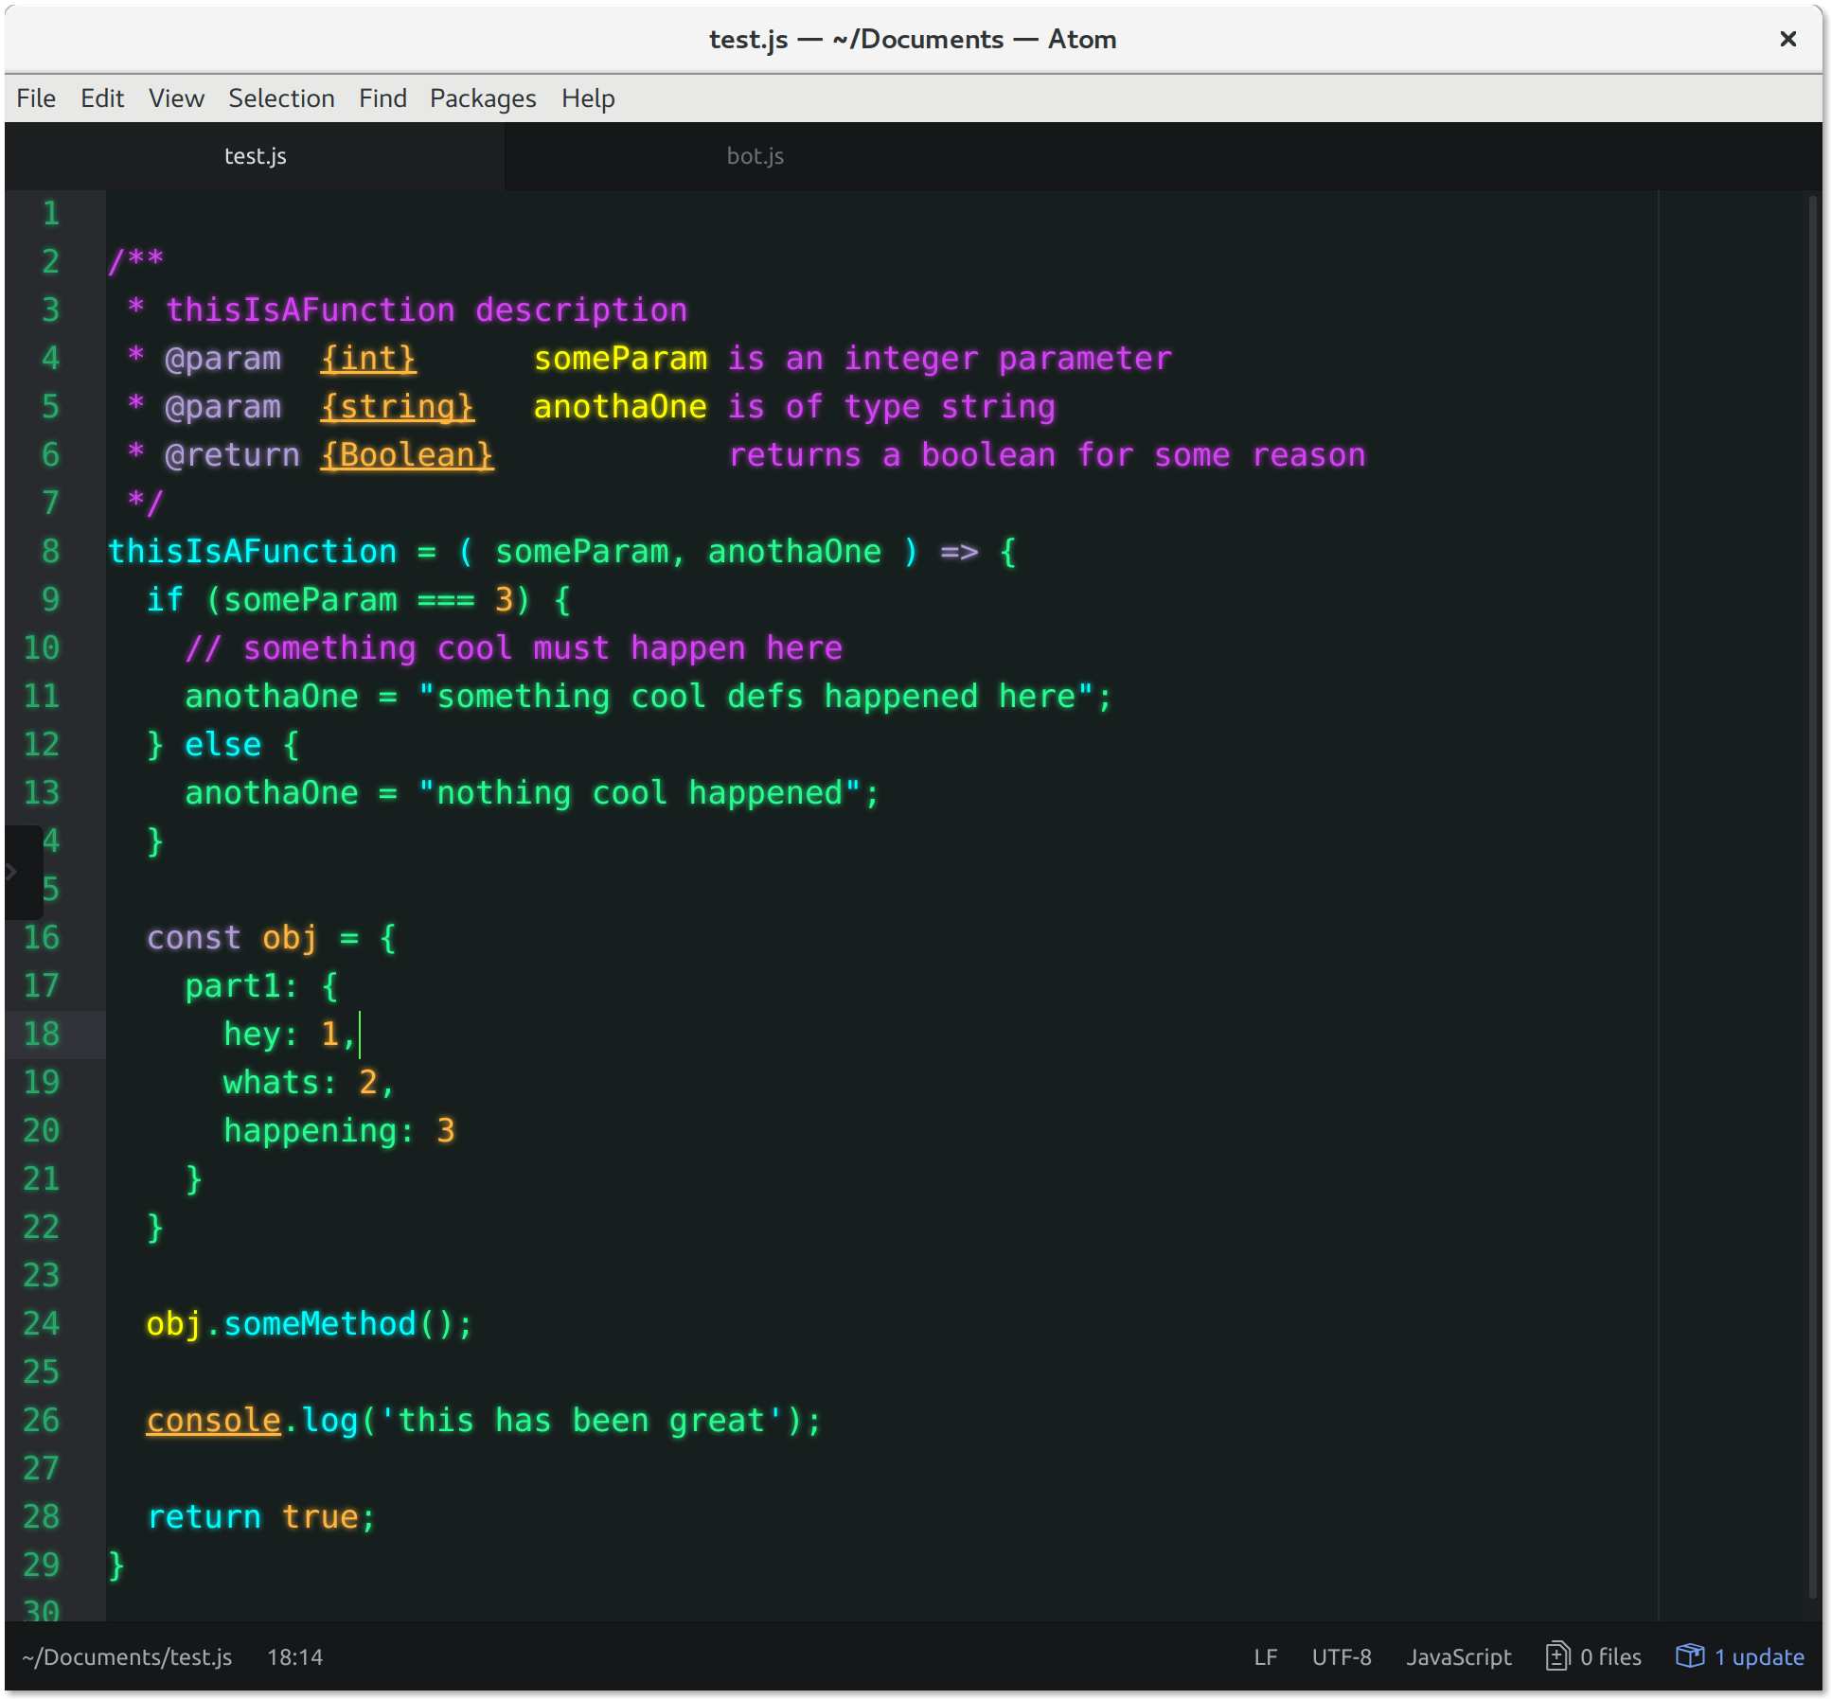Click the 18:14 cursor position indicator
1831x1699 pixels.
[294, 1657]
